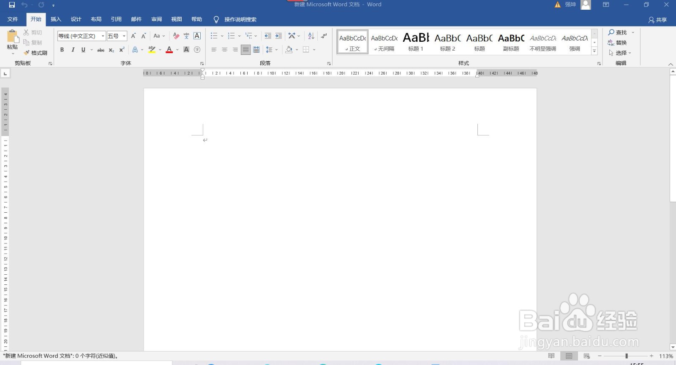Align text left
This screenshot has width=676, height=365.
tap(214, 50)
